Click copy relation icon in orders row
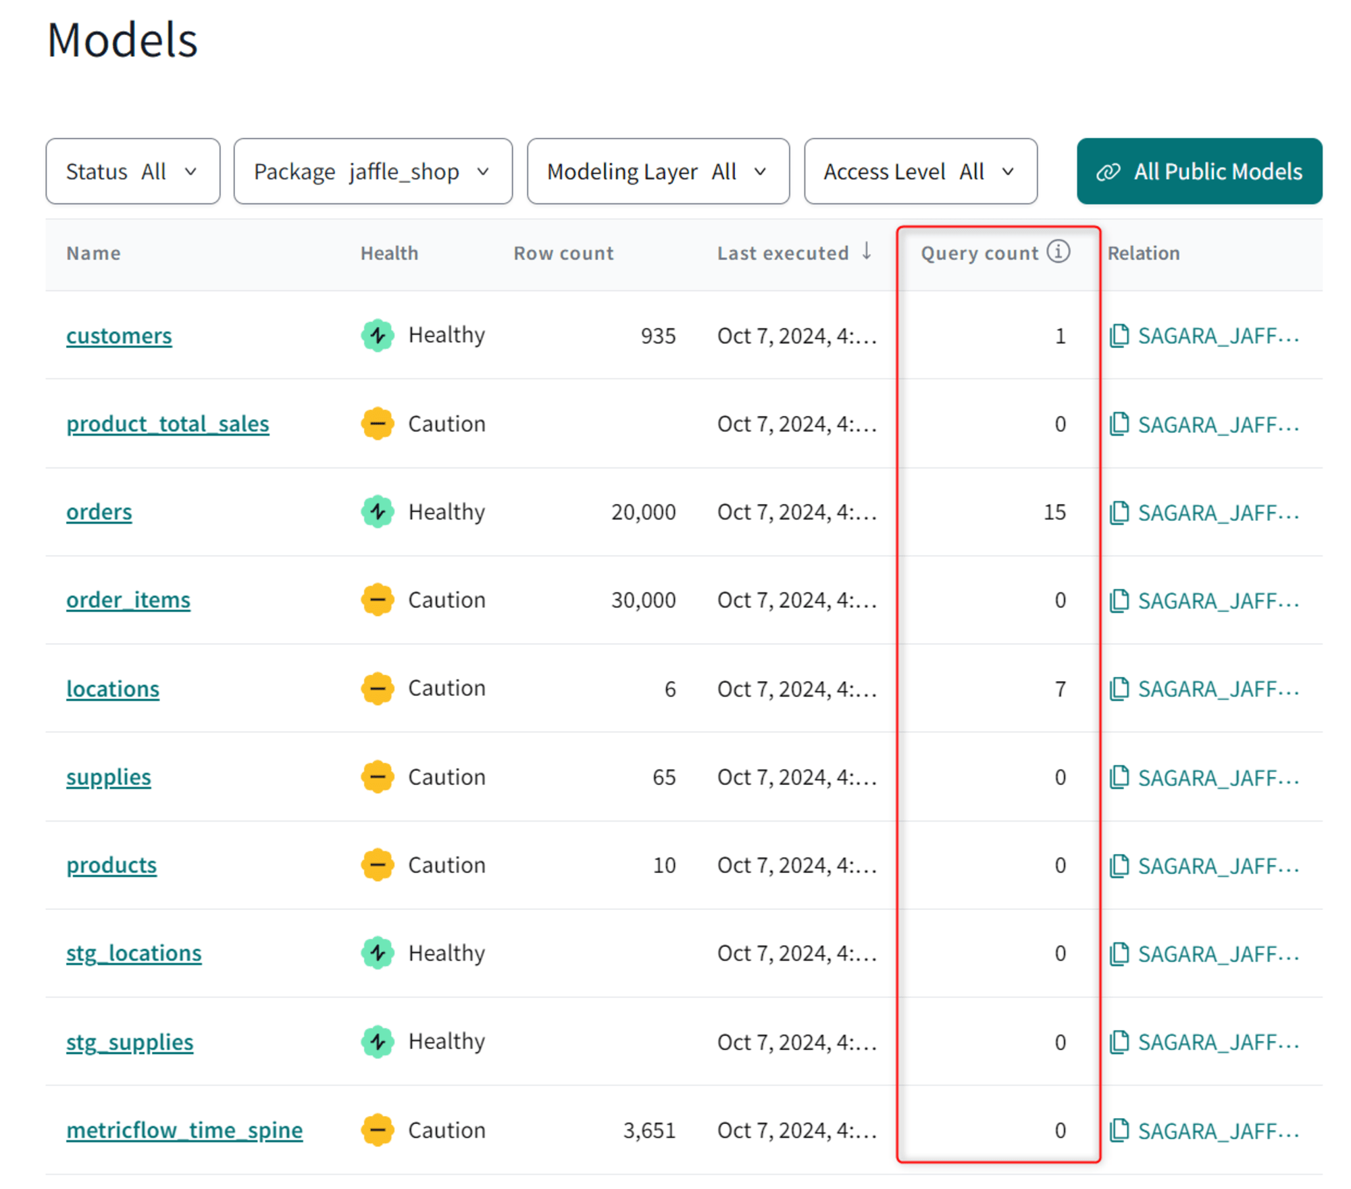The image size is (1351, 1189). click(x=1119, y=513)
